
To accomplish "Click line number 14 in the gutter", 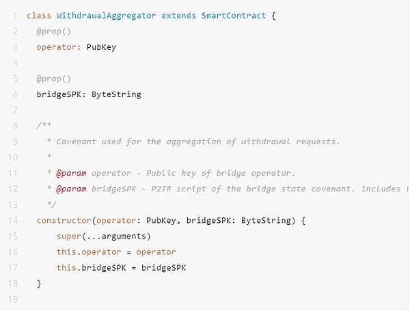I will click(x=12, y=220).
